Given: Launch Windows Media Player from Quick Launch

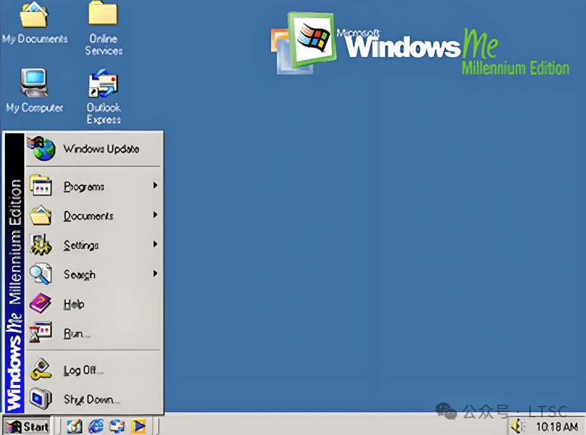Looking at the screenshot, I should 137,427.
